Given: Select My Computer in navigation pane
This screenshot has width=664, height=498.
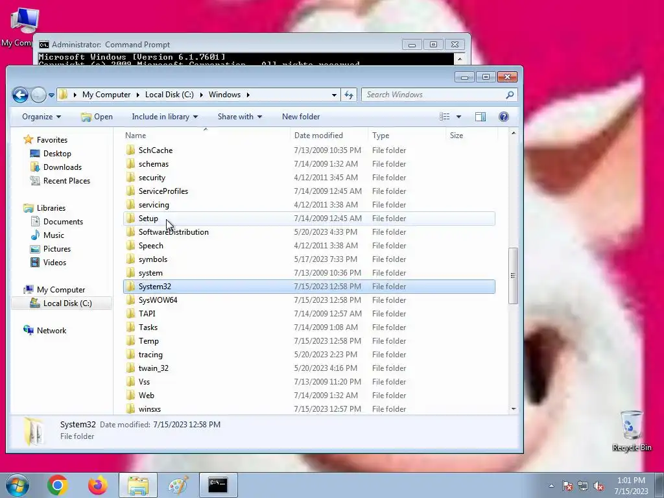Looking at the screenshot, I should click(x=60, y=290).
